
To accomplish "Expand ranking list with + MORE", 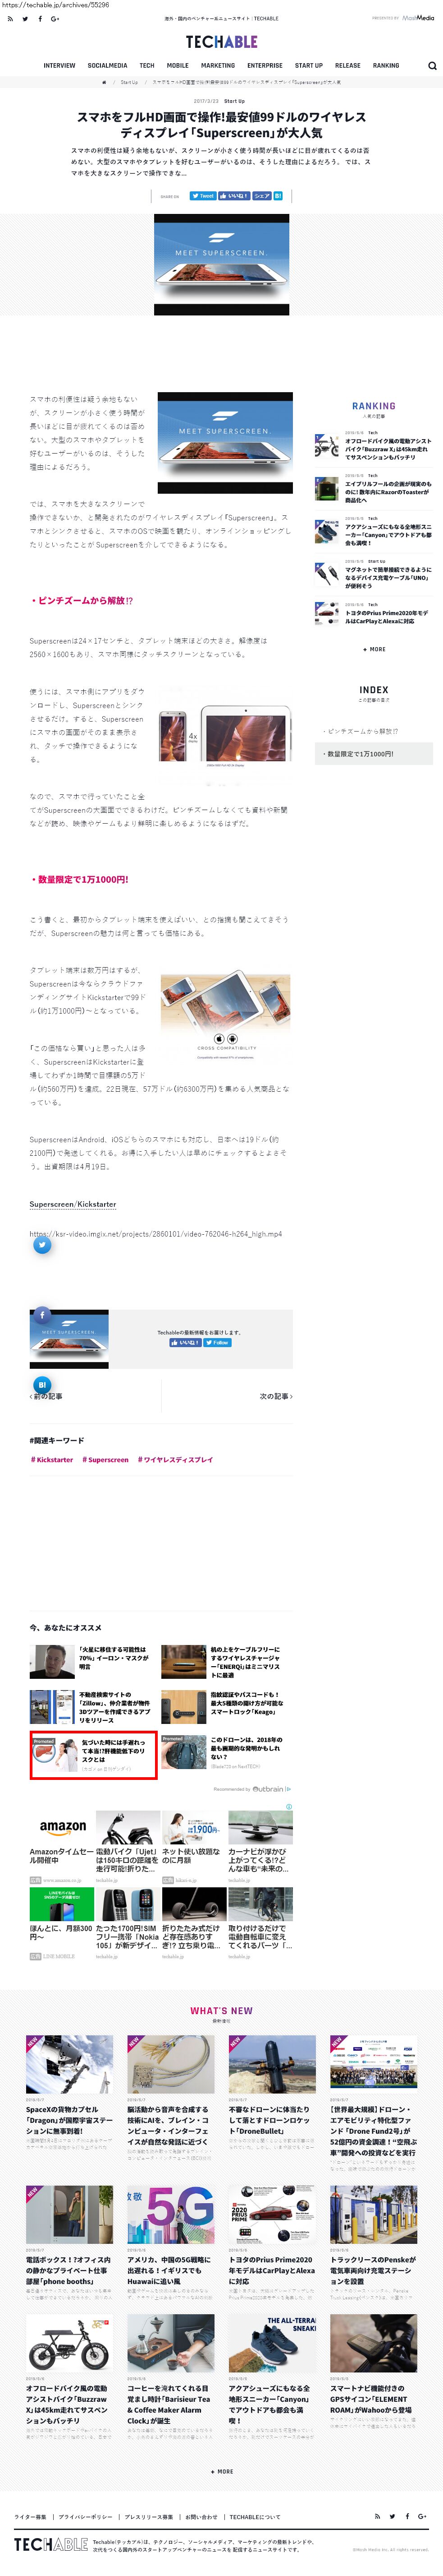I will pos(374,649).
